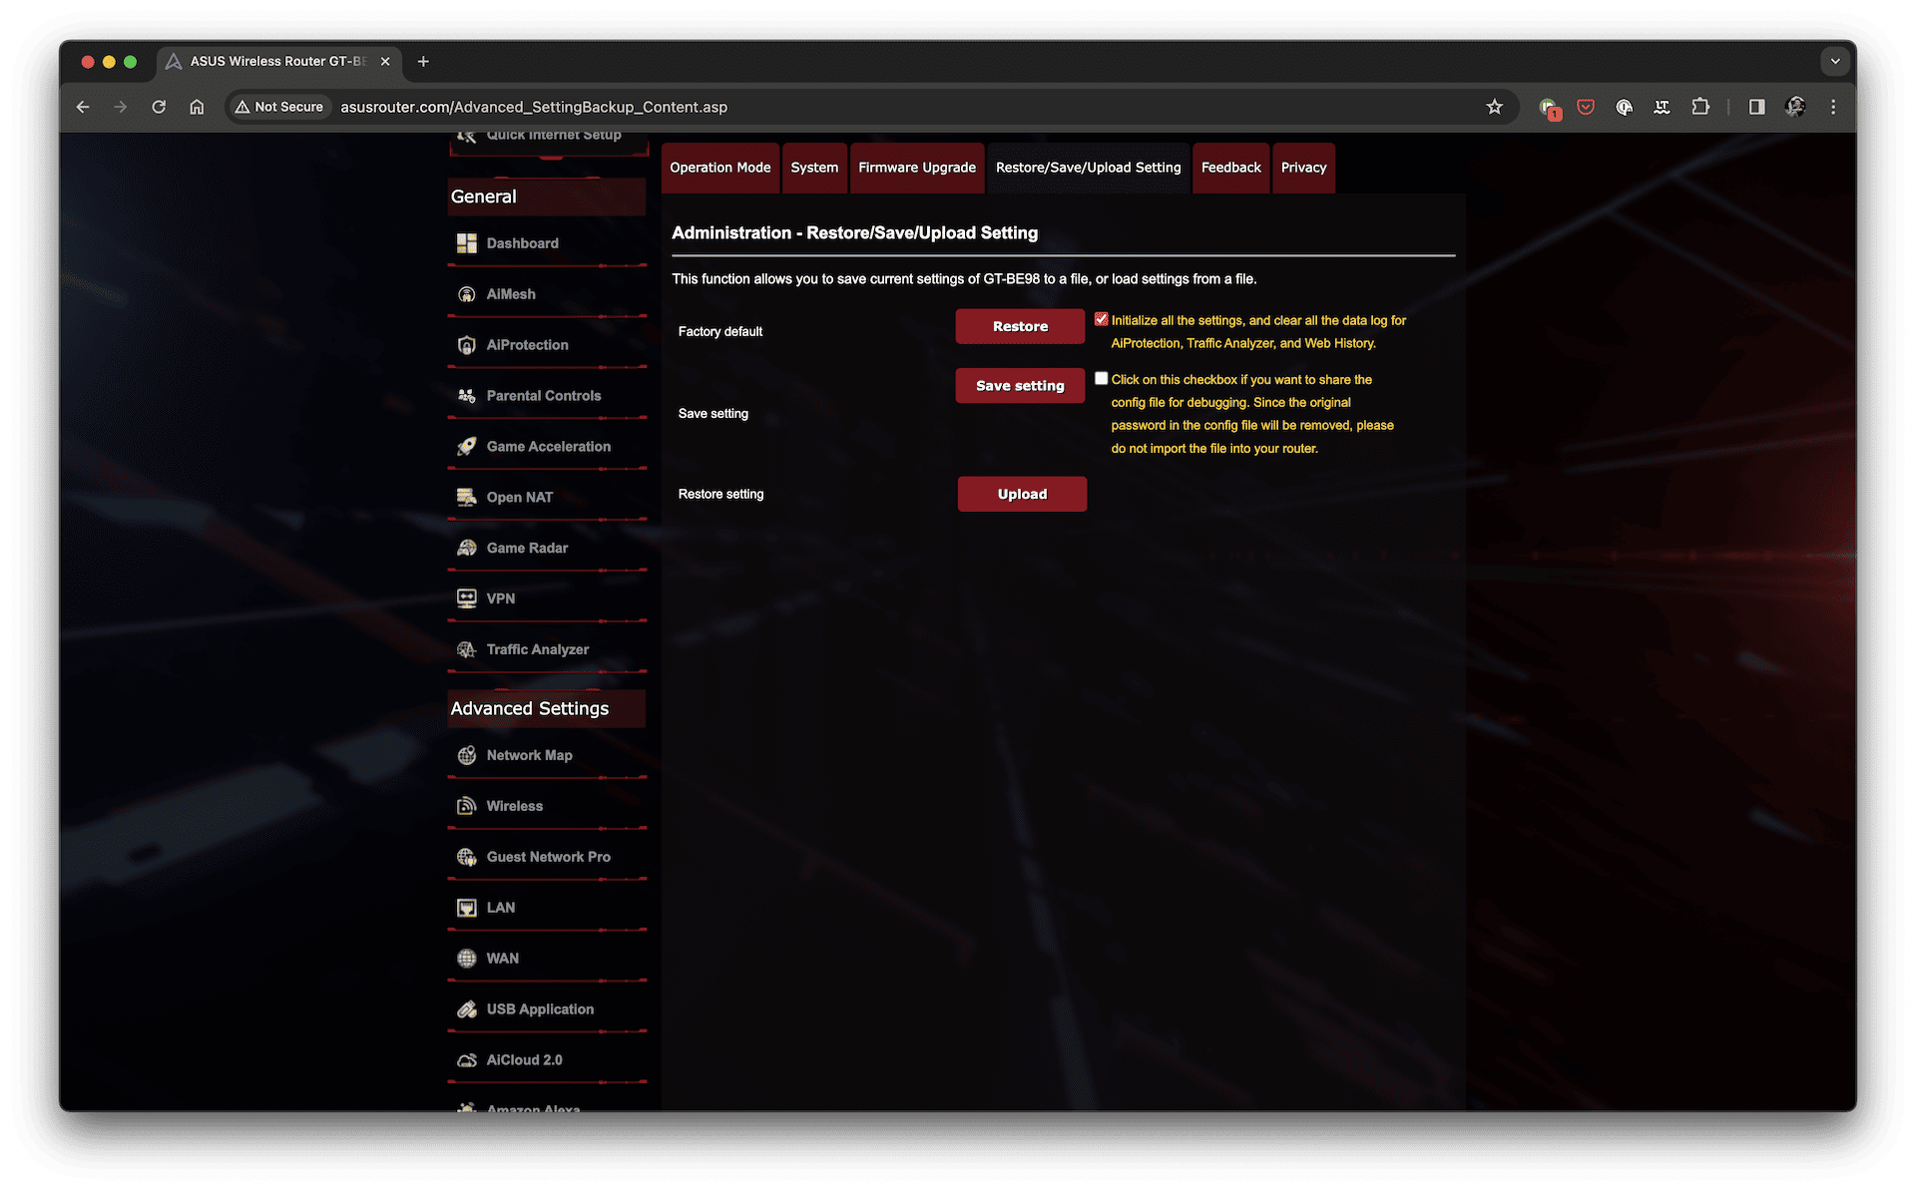
Task: Click the WAN globe icon
Action: coord(466,959)
